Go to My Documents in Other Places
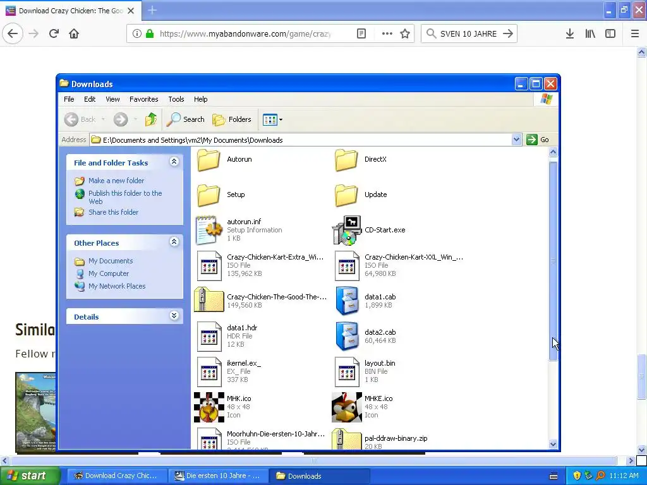This screenshot has height=485, width=647. coord(111,261)
